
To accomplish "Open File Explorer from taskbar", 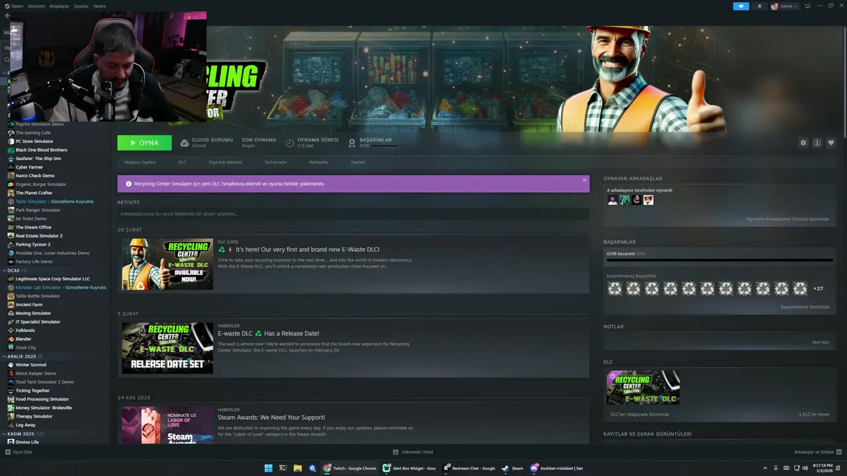I will coord(298,468).
